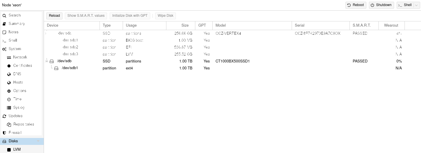This screenshot has width=421, height=153.
Task: Sort by the S.M.A.R.T. column header
Action: pyautogui.click(x=364, y=25)
